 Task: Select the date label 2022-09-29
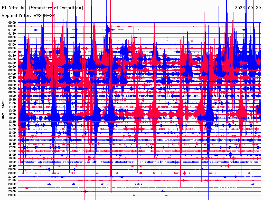[248, 8]
